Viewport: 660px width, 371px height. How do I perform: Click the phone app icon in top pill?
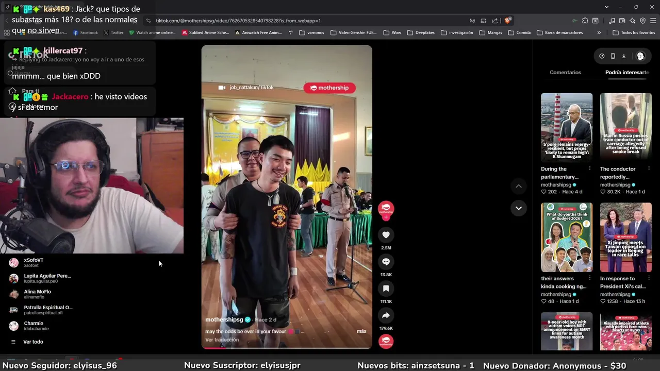[613, 56]
